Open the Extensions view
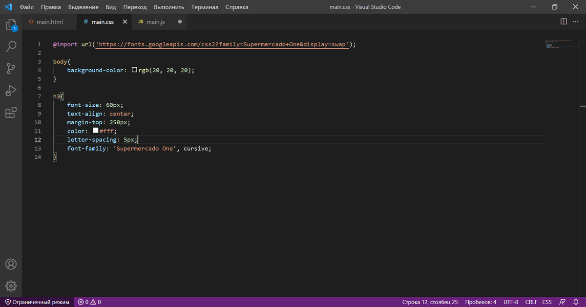Viewport: 586px width, 307px height. coord(11,113)
